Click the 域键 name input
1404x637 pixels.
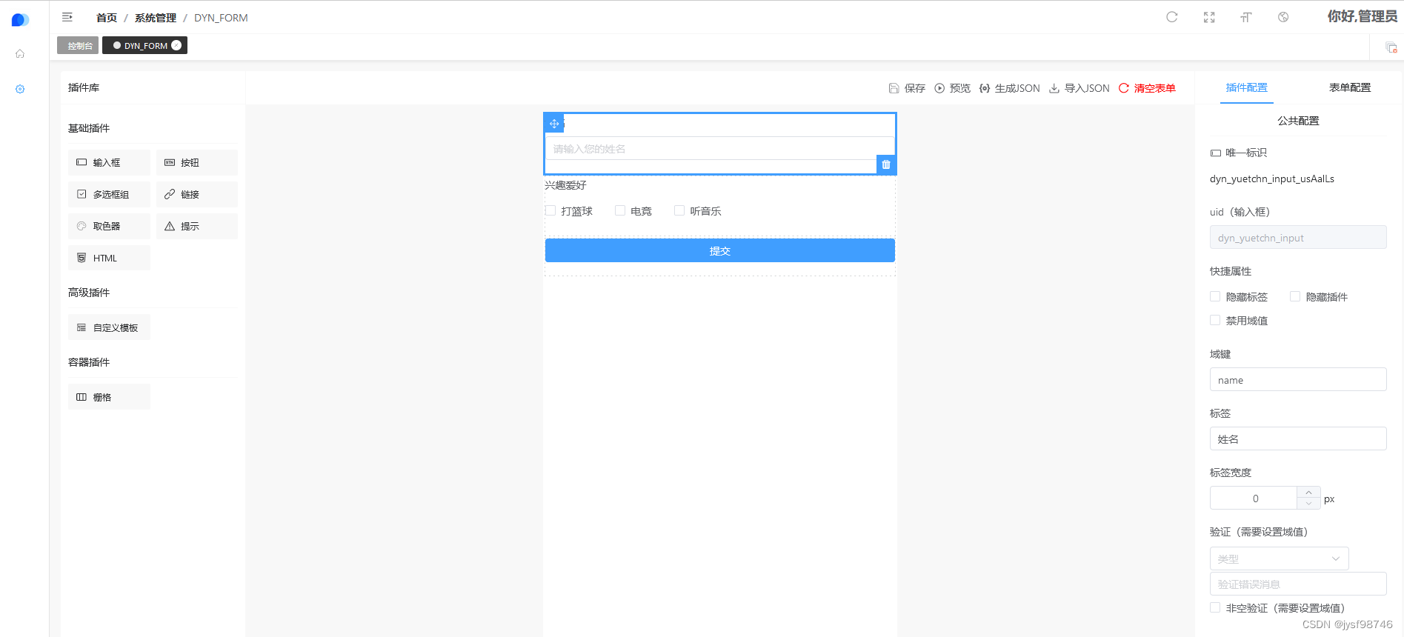point(1298,379)
